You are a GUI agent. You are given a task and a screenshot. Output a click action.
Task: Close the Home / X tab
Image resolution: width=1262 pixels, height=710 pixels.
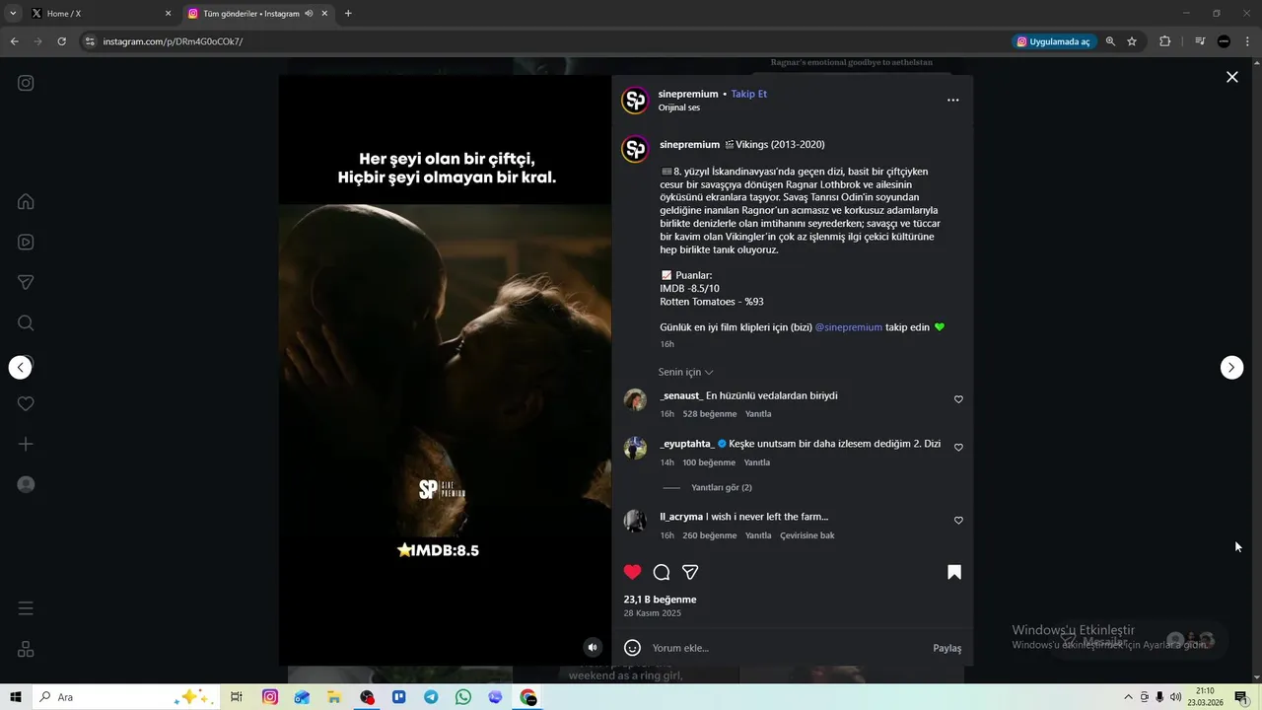(168, 14)
